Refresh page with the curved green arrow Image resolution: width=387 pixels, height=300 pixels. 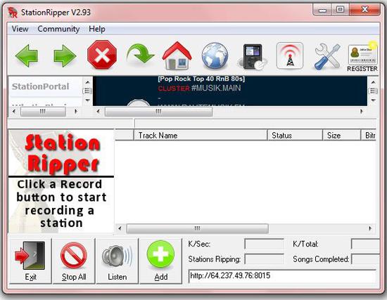(140, 53)
